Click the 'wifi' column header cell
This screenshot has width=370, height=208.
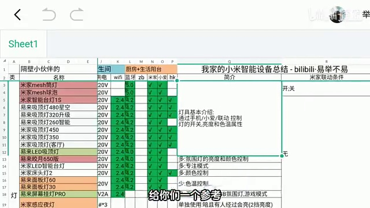pyautogui.click(x=118, y=77)
